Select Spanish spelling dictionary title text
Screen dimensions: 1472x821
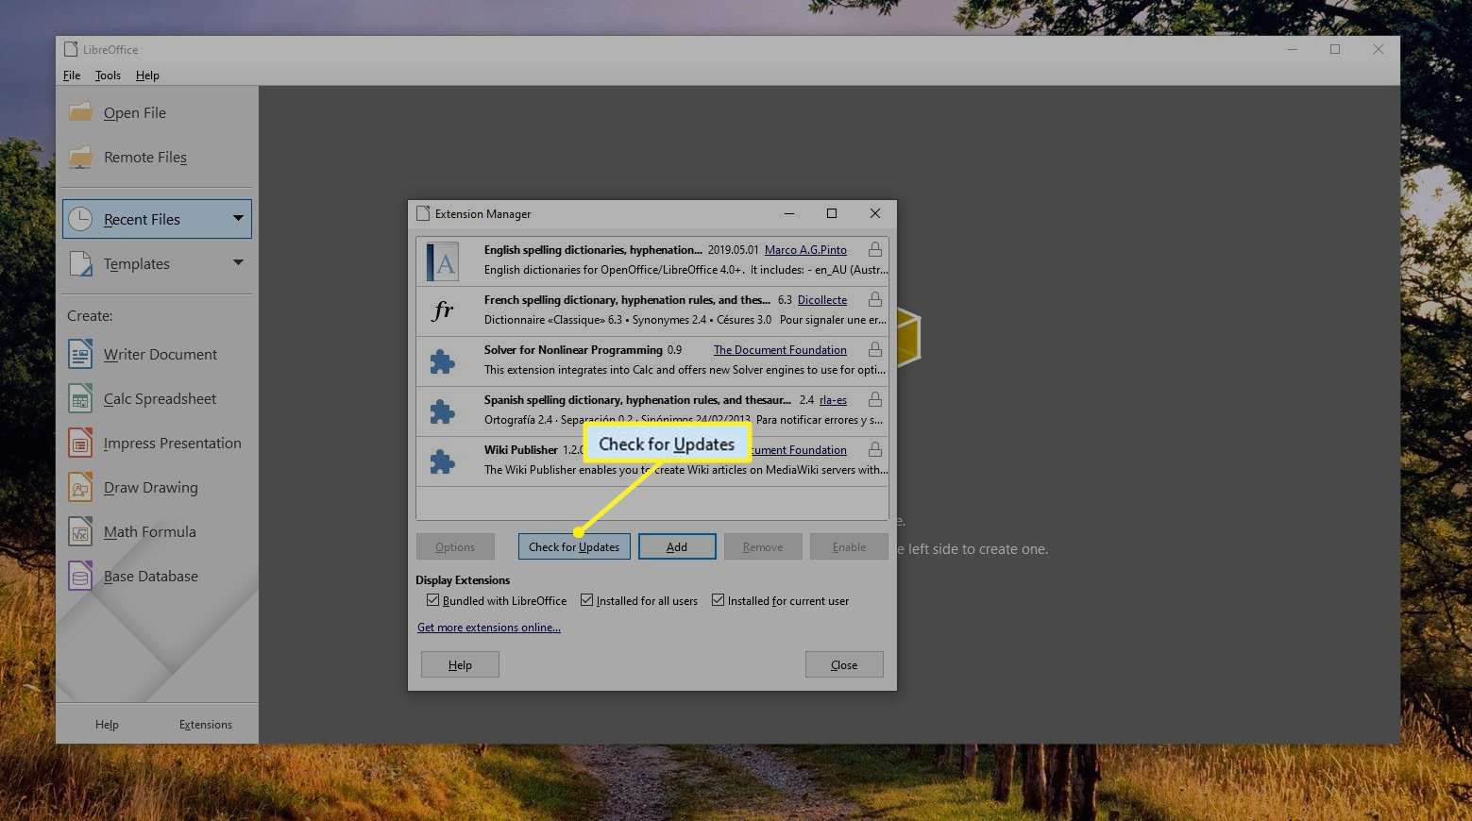tap(637, 400)
